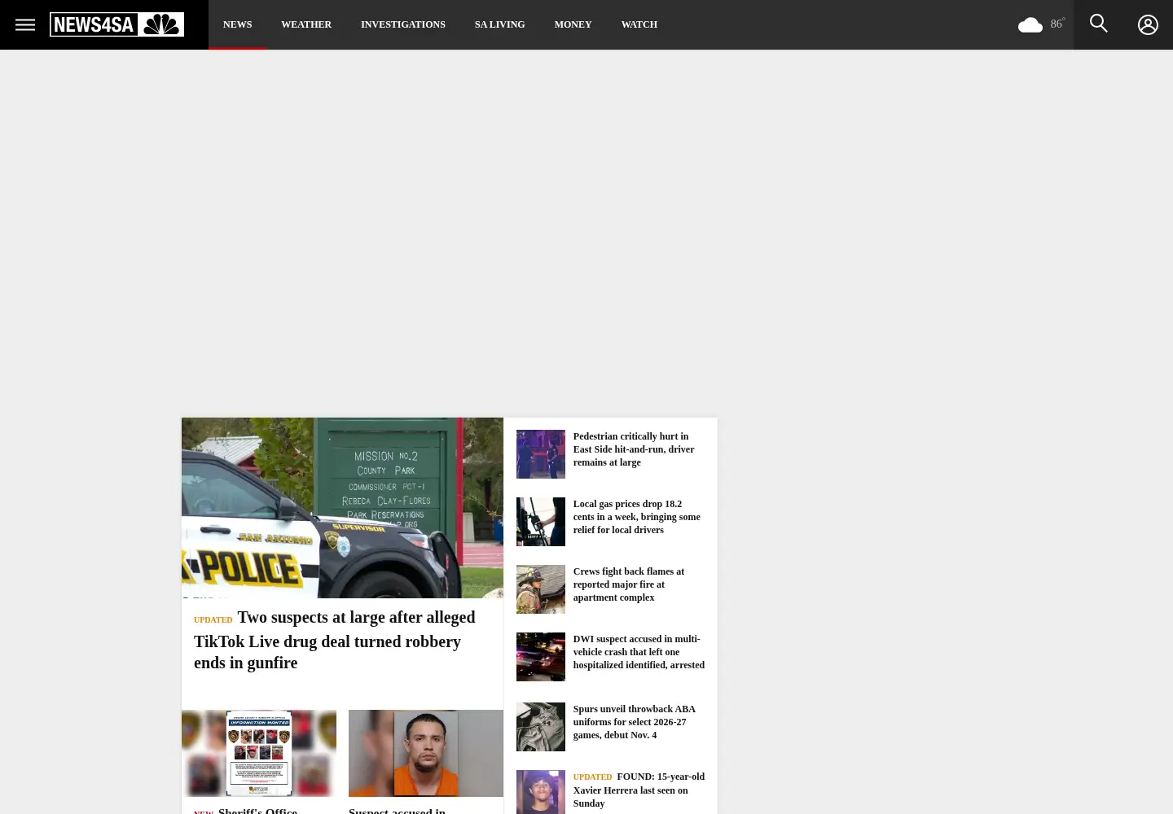This screenshot has height=814, width=1173.
Task: Read the TikTok Live drug deal headline
Action: point(335,640)
